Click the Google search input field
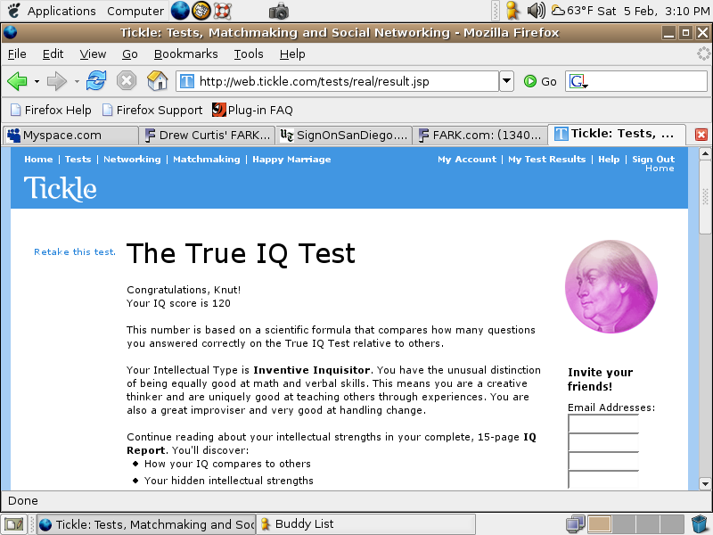 [635, 81]
